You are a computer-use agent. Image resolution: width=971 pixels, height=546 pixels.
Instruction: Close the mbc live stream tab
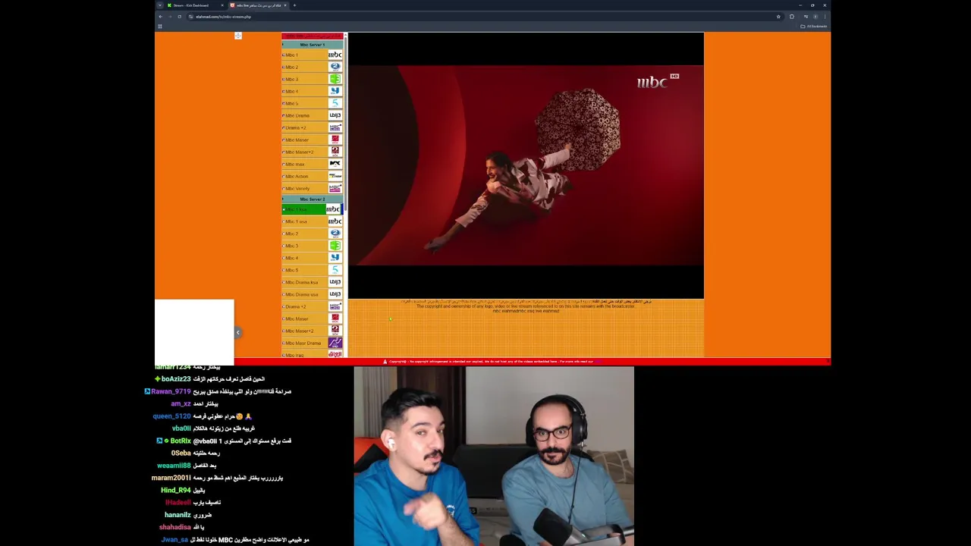click(x=285, y=5)
